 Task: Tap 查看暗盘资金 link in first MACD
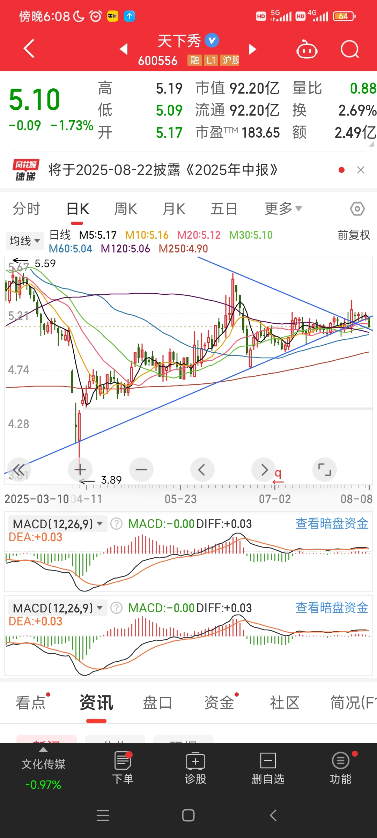click(x=332, y=524)
